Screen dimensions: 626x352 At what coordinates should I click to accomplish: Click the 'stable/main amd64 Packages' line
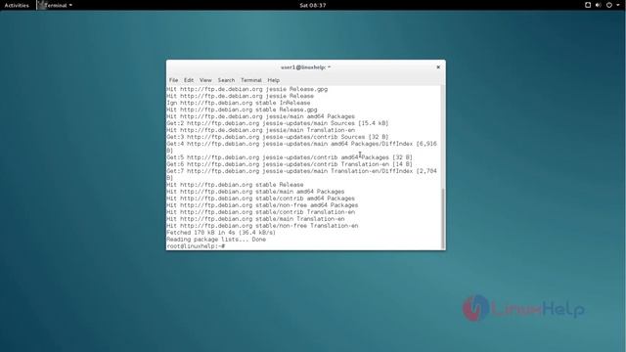[x=255, y=192]
